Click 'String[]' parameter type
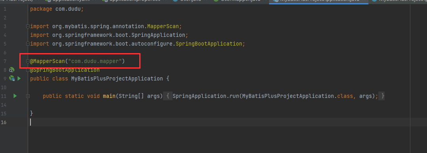Viewport: 427px width, 153px height. pos(131,96)
